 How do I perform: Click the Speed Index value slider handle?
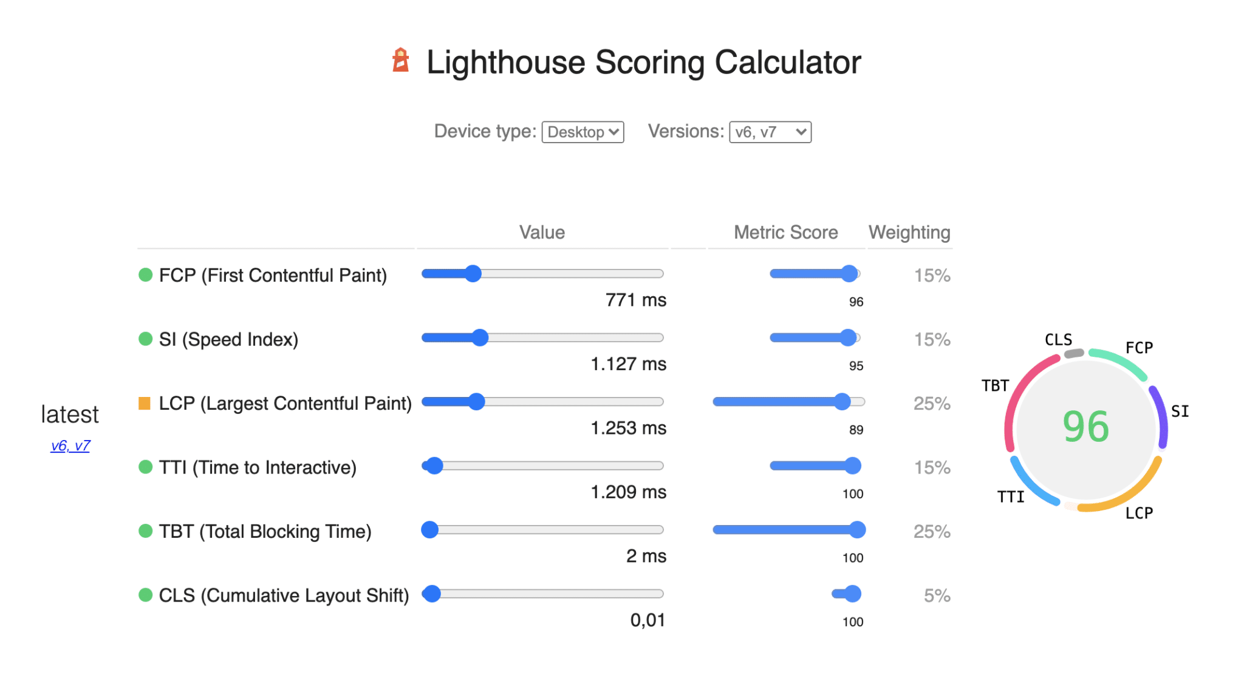[480, 337]
